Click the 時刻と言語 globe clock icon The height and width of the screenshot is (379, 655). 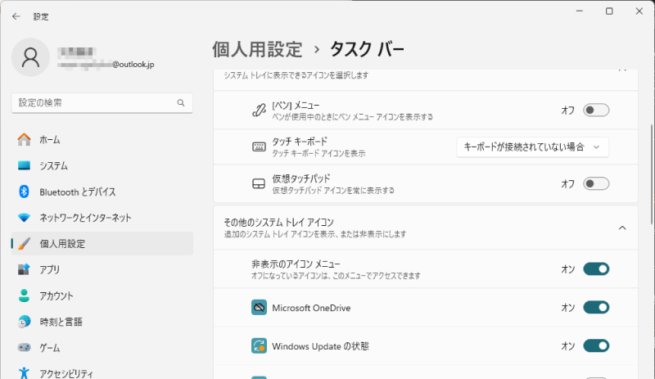pos(25,322)
